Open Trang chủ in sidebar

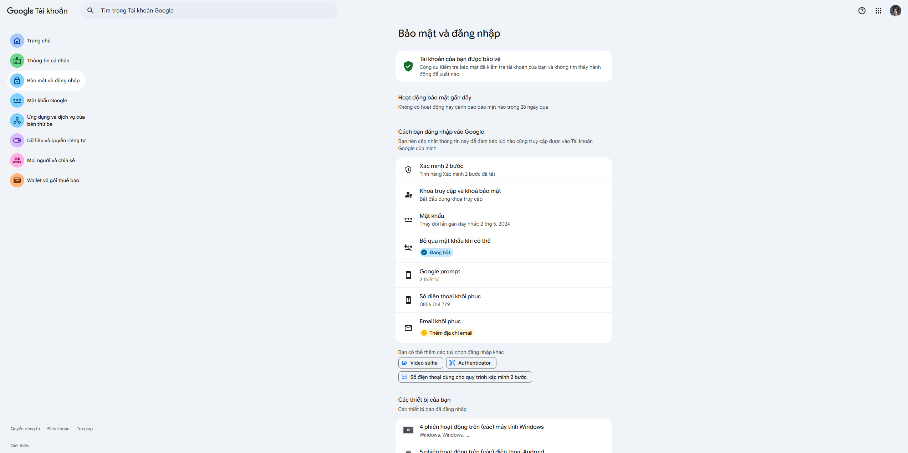point(39,41)
